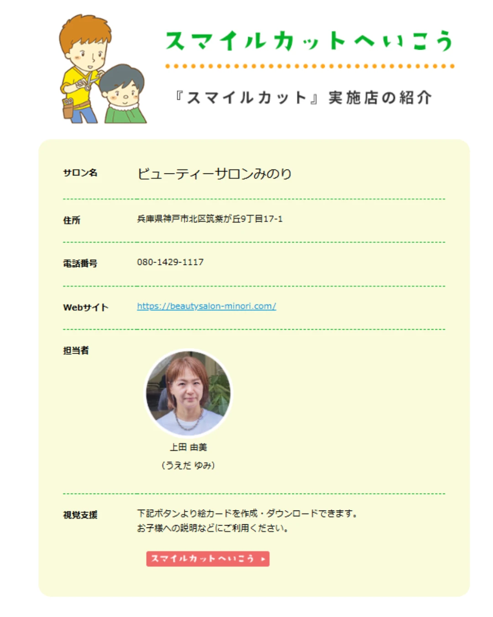
Task: Click the staff name 上田 由美
Action: pyautogui.click(x=188, y=447)
